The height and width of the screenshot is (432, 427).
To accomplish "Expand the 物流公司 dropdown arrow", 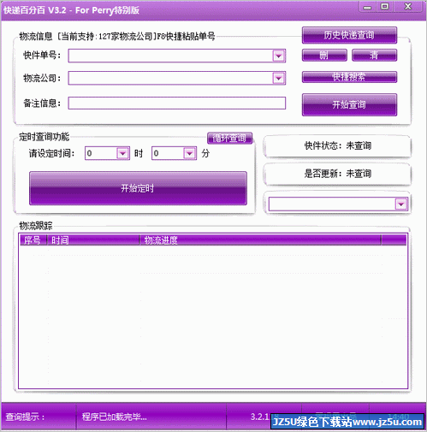I will [279, 78].
